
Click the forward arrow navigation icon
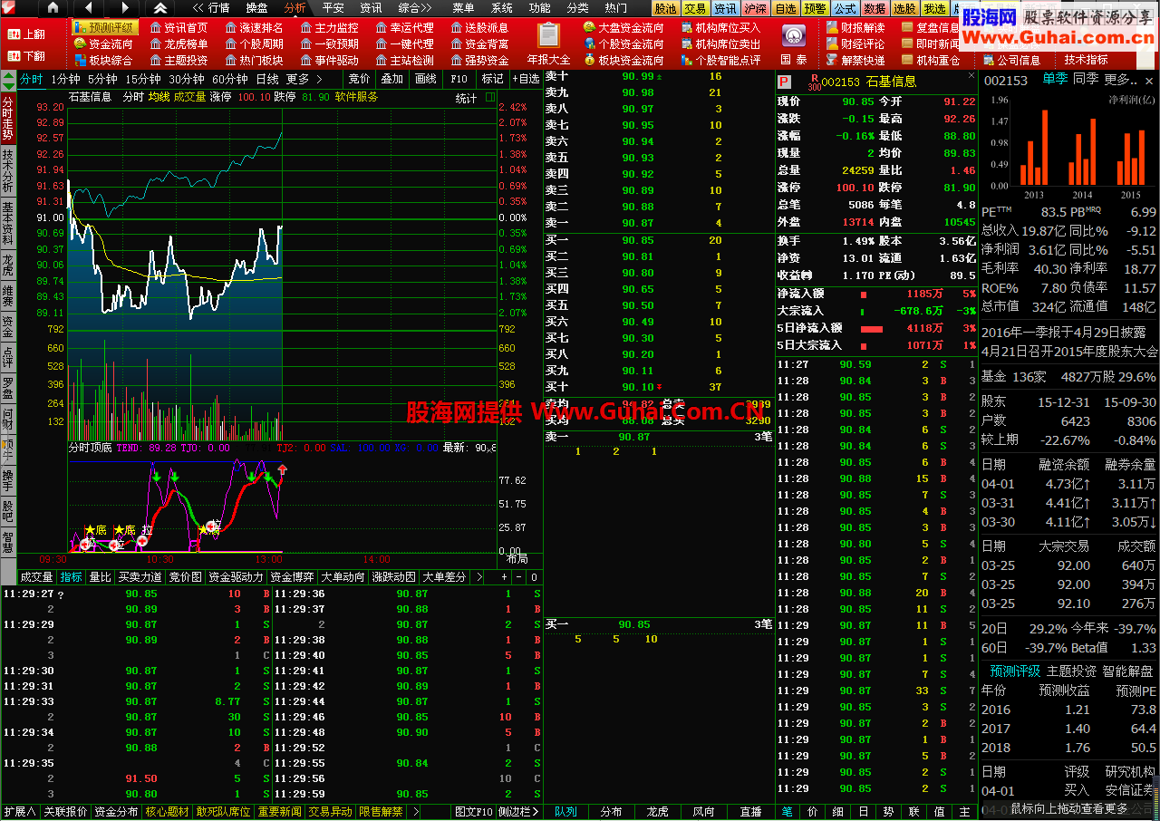click(123, 7)
